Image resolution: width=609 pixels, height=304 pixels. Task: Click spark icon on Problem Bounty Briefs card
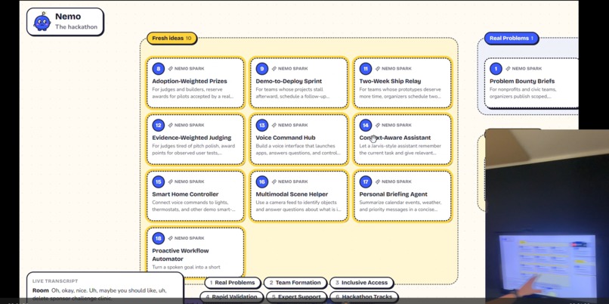[x=508, y=69]
